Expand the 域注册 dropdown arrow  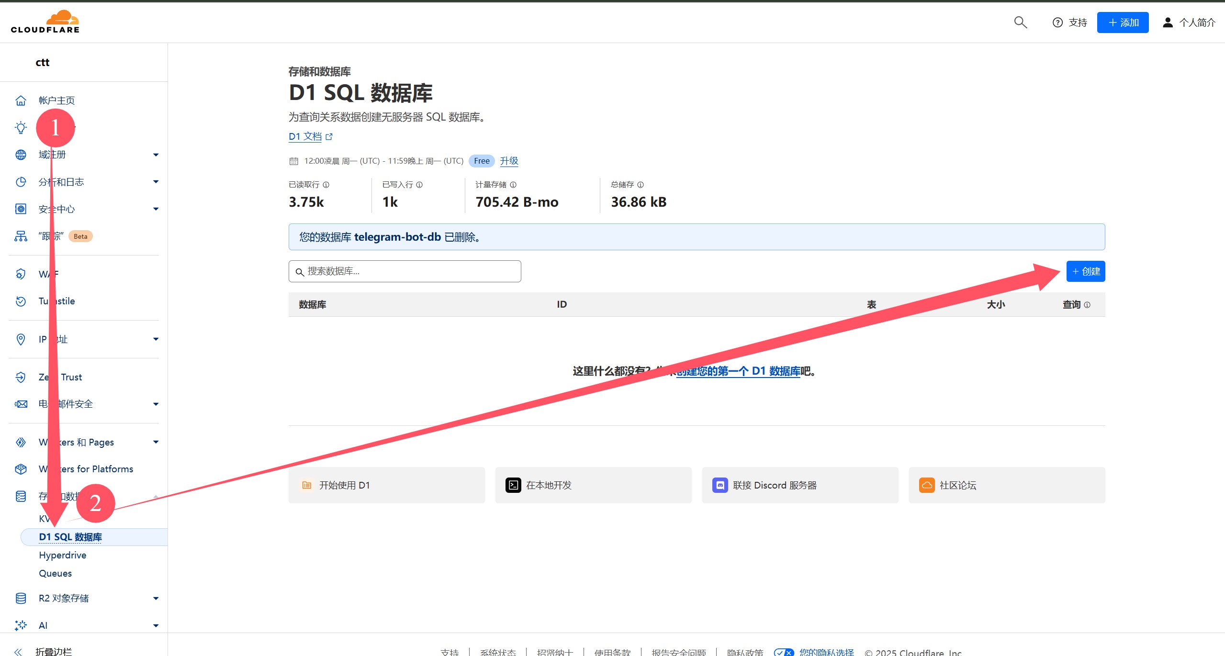click(x=156, y=155)
